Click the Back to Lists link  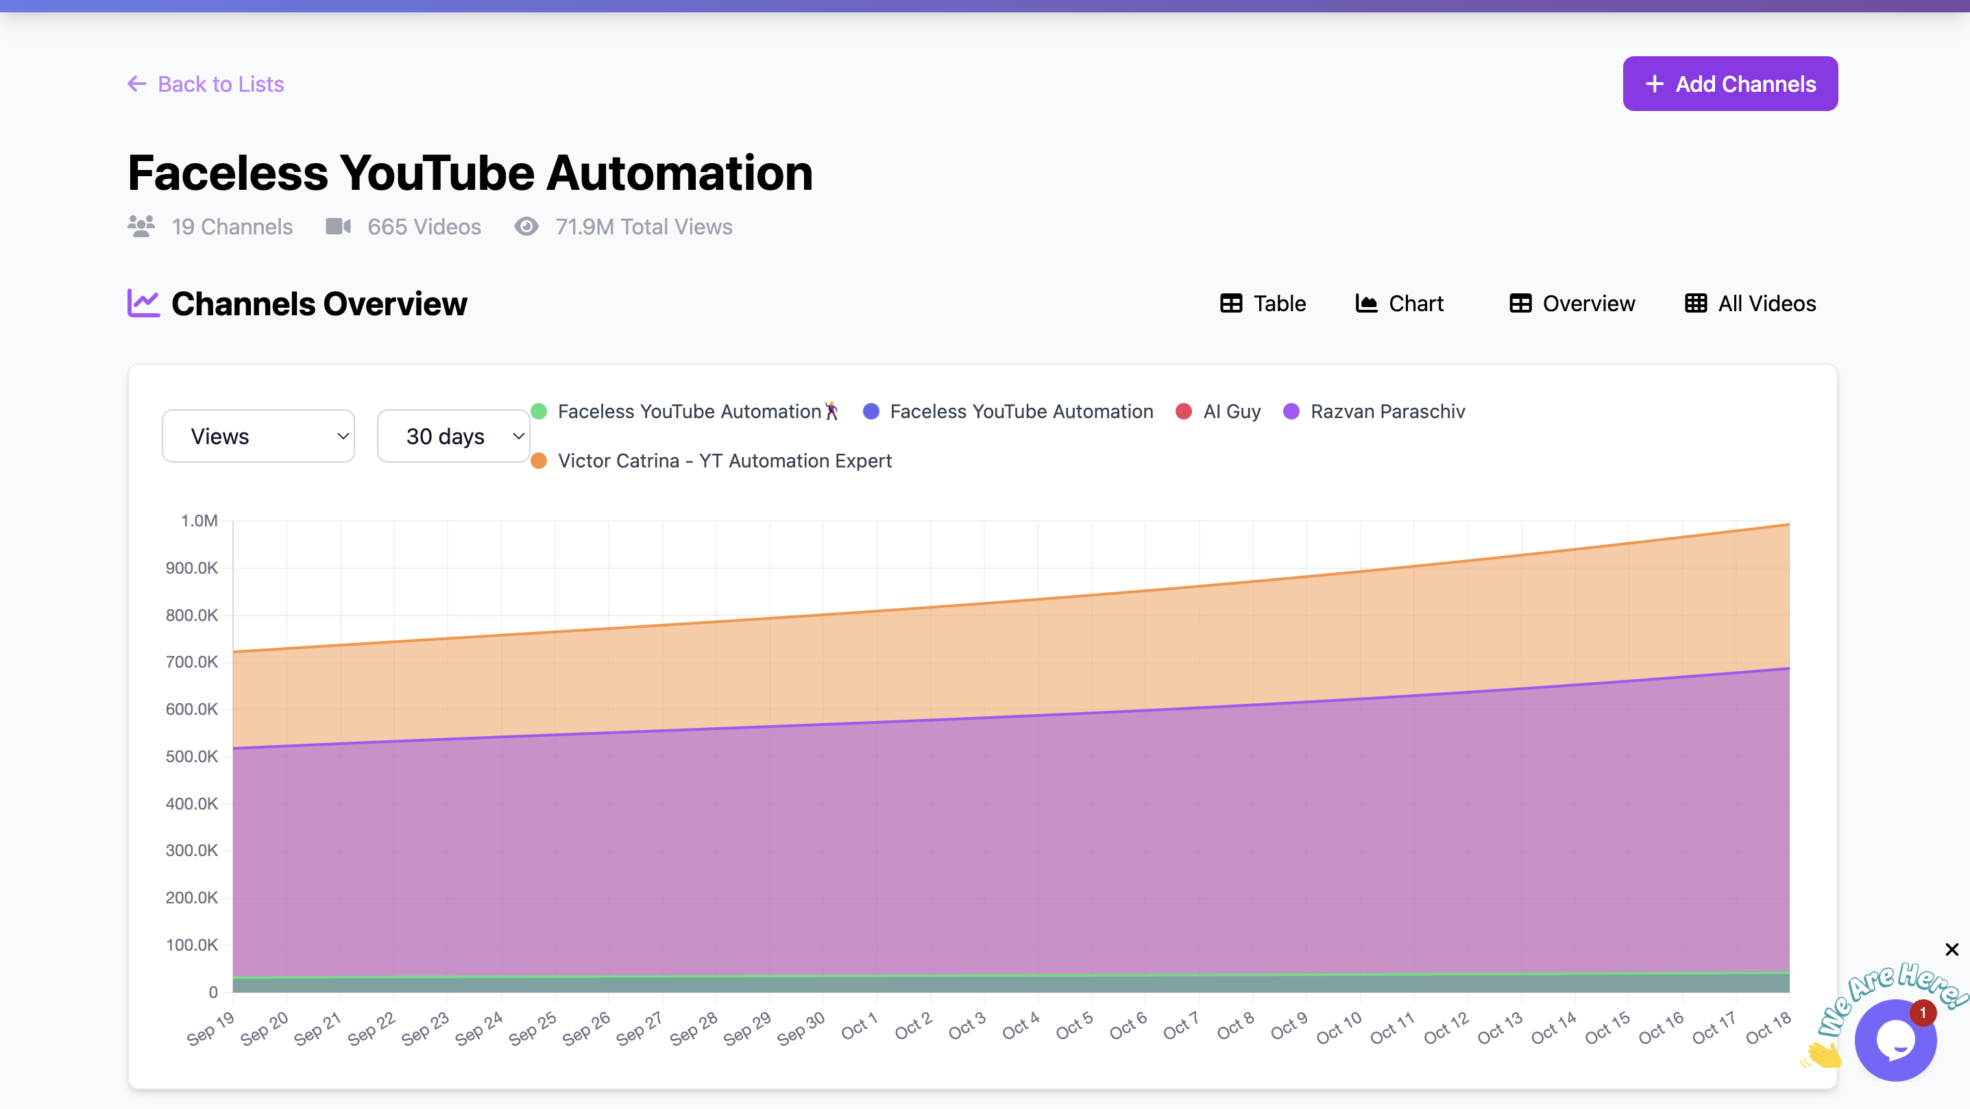point(220,84)
